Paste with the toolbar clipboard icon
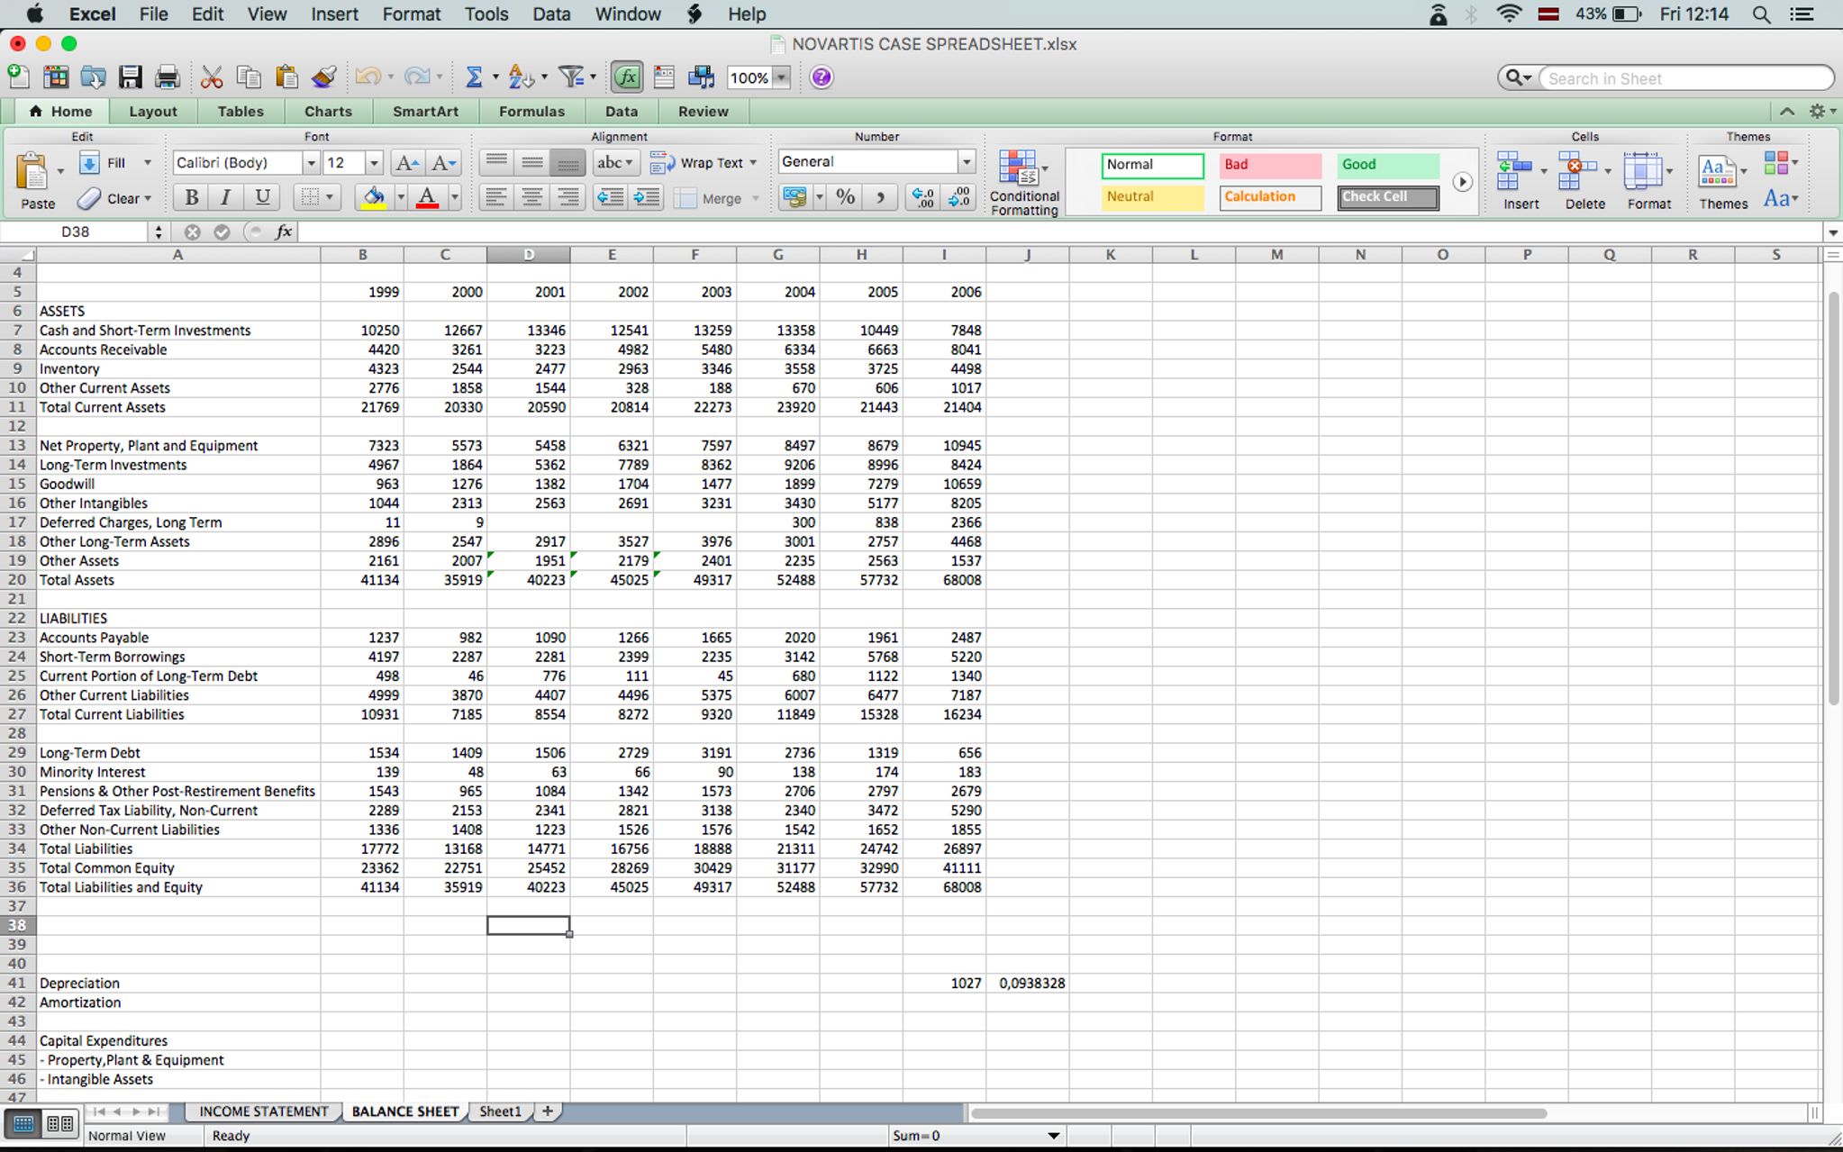Image resolution: width=1843 pixels, height=1152 pixels. tap(286, 77)
